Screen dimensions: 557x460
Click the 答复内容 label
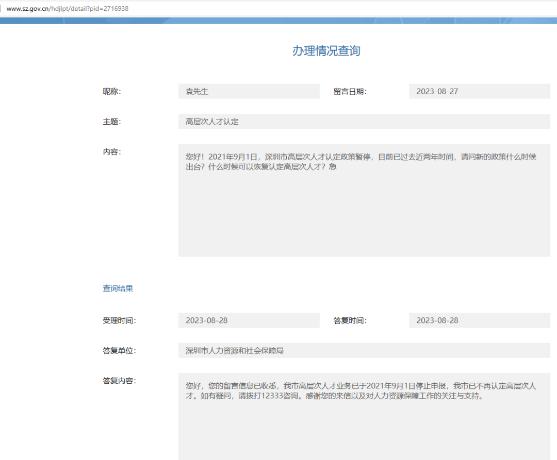(x=119, y=381)
